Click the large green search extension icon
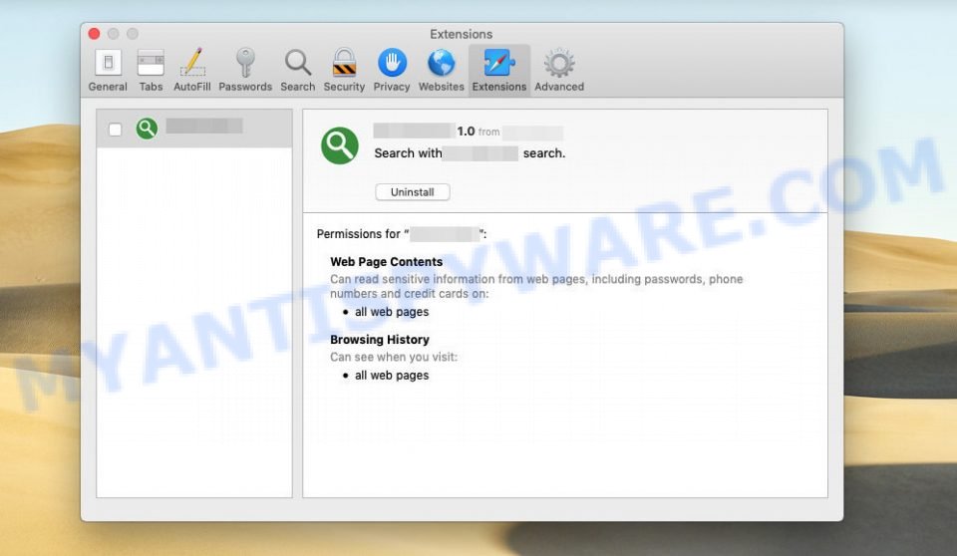 click(339, 145)
